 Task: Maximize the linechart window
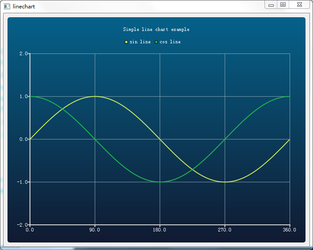point(283,4)
